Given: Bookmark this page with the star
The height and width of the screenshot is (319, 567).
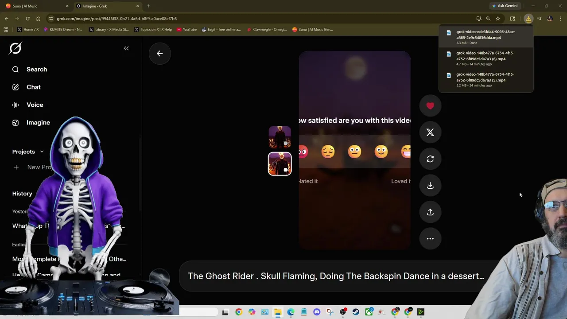Looking at the screenshot, I should tap(498, 19).
